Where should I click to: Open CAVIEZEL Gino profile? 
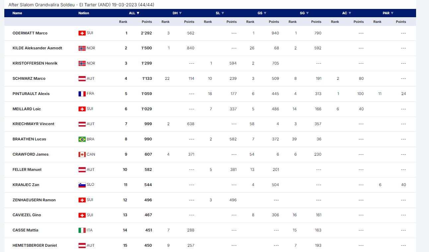pyautogui.click(x=27, y=215)
